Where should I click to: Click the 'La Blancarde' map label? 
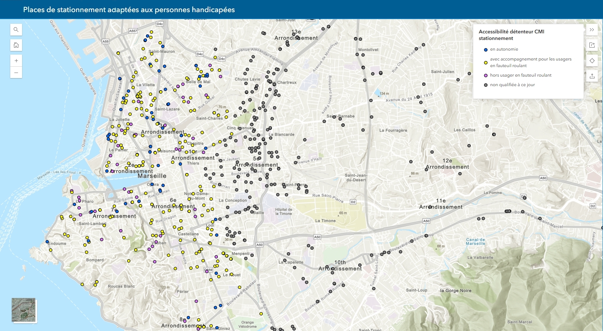click(281, 135)
